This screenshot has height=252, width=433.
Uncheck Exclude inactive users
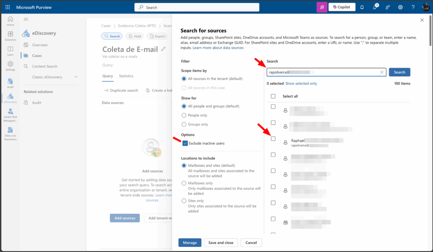[185, 143]
